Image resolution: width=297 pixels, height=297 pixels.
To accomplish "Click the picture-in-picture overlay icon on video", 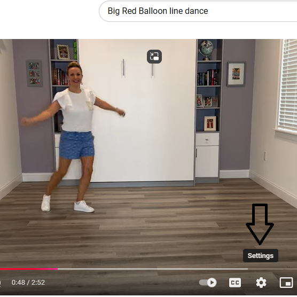I will coord(154,57).
